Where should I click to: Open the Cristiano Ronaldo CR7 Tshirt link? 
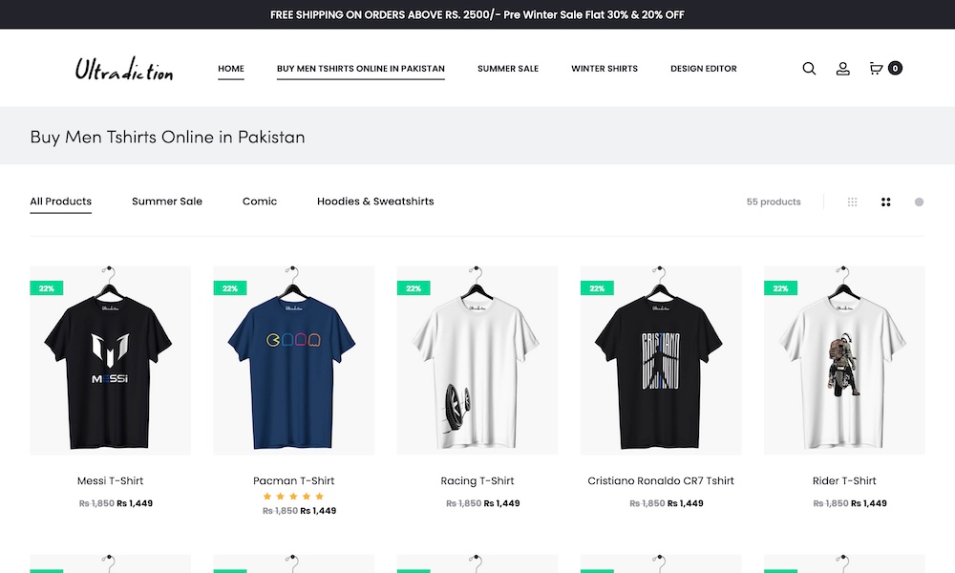[x=661, y=480]
